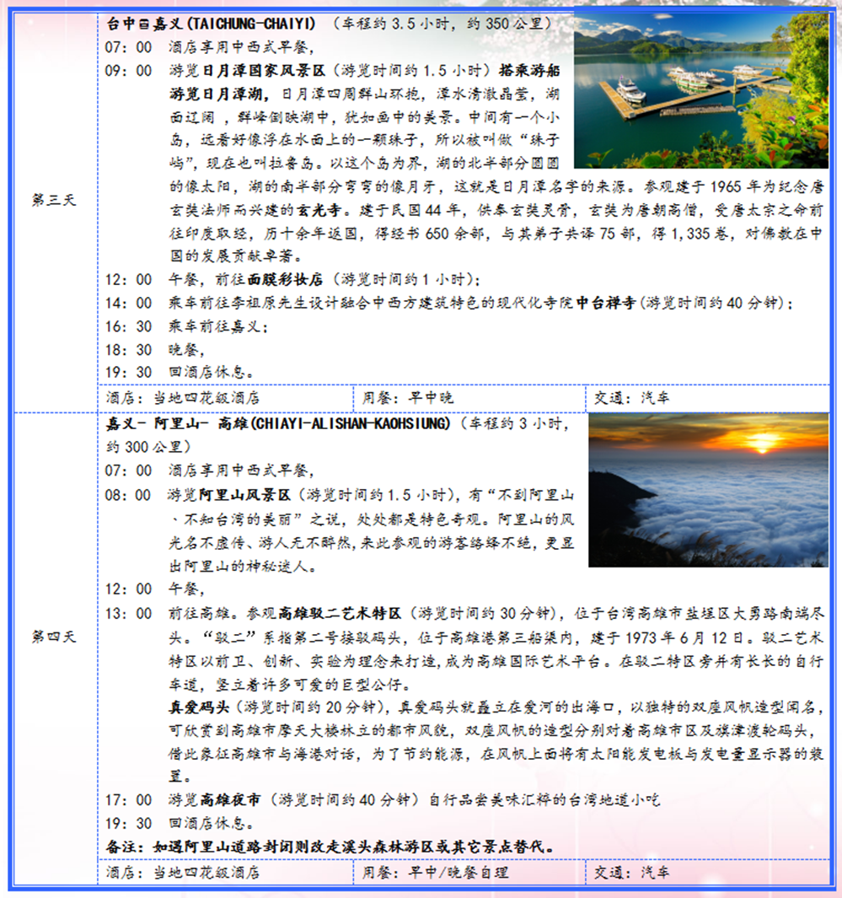Click the bold 中台禅寺 text
This screenshot has width=842, height=898.
[605, 303]
